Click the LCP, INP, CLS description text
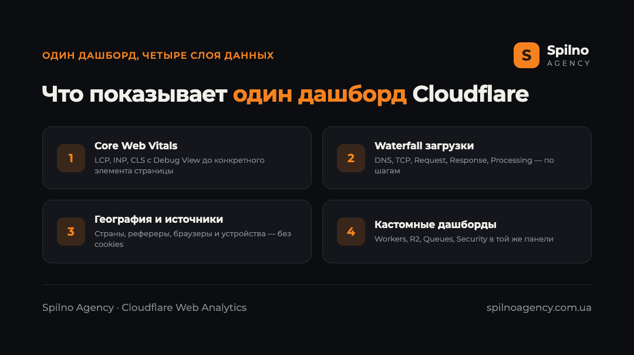This screenshot has width=634, height=355. coord(180,165)
